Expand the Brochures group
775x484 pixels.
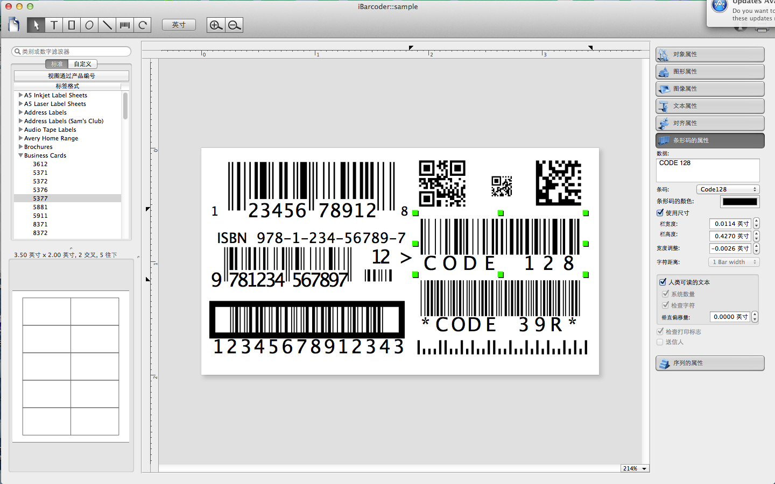pos(20,147)
